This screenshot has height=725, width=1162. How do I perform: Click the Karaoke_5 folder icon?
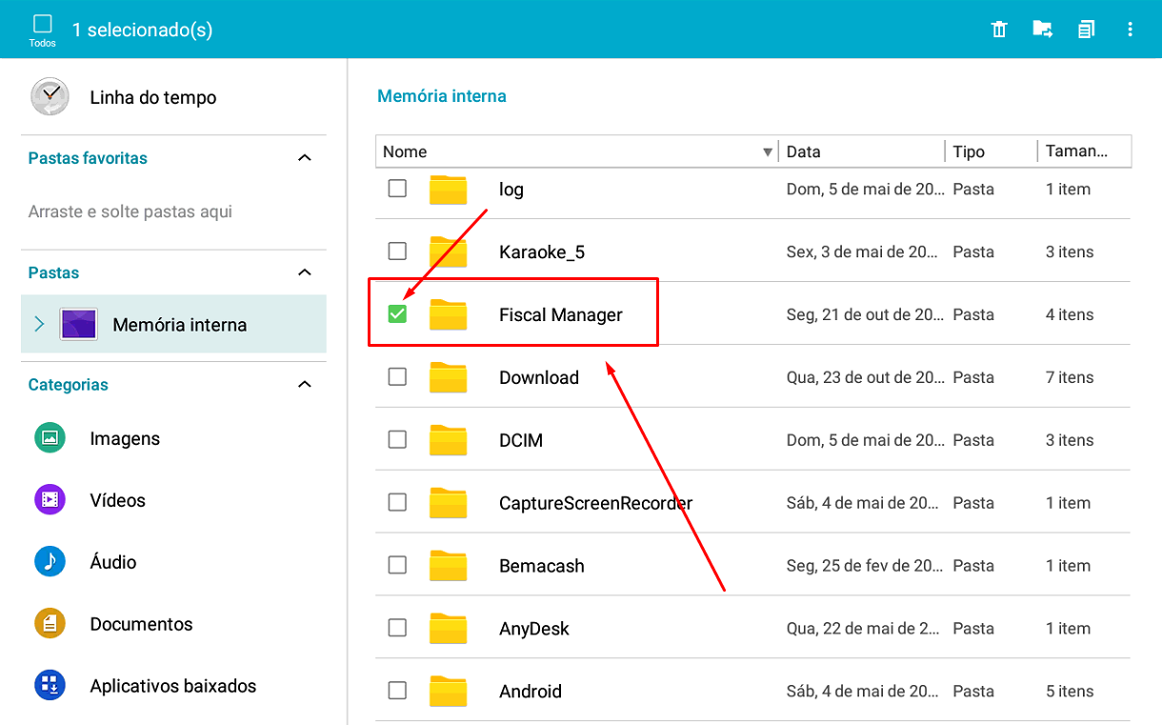[x=448, y=252]
